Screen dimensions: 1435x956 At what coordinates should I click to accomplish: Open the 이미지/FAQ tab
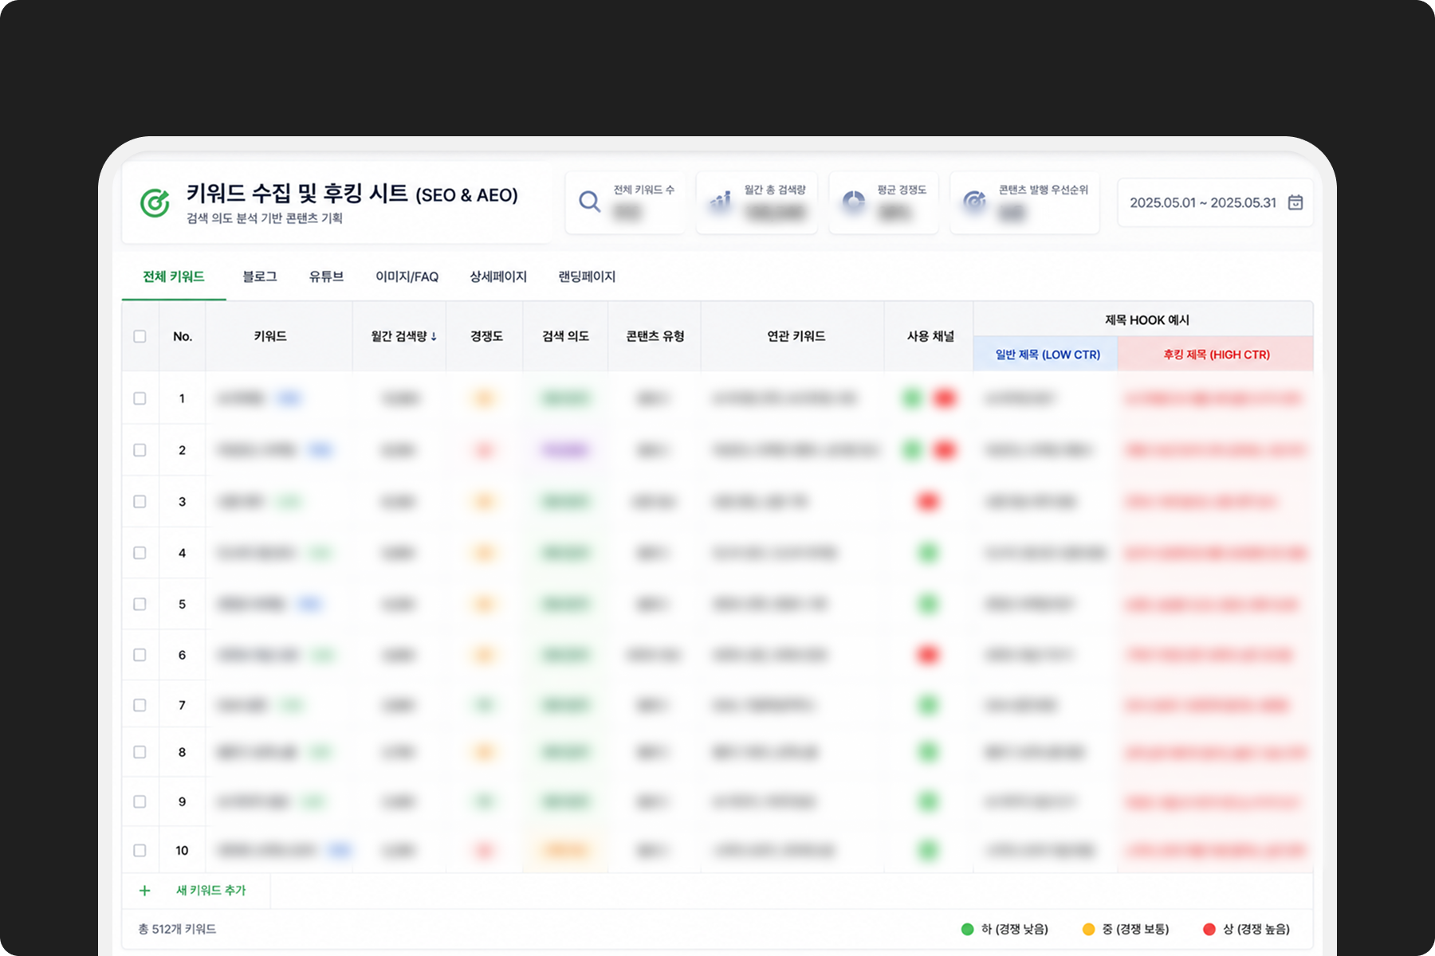pos(407,276)
